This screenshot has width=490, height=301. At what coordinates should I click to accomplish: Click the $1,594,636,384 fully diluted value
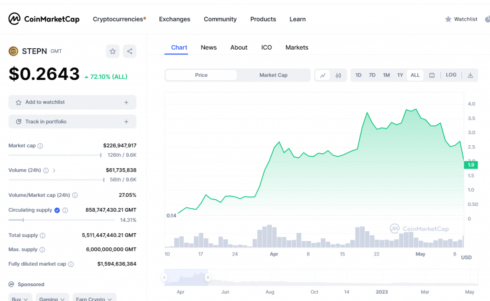(x=117, y=264)
